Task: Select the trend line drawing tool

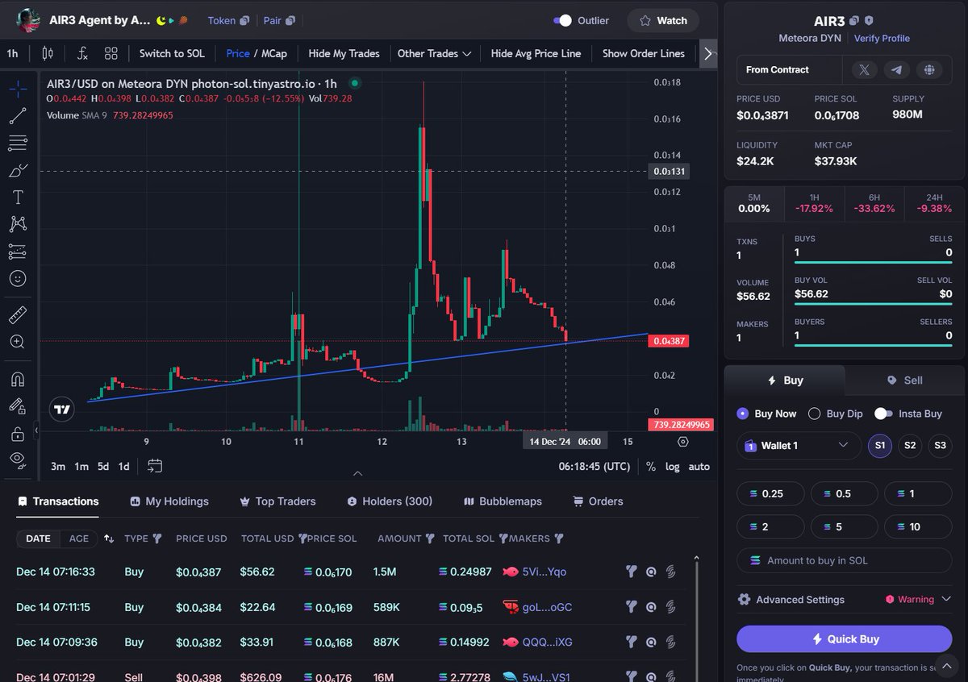Action: (18, 116)
